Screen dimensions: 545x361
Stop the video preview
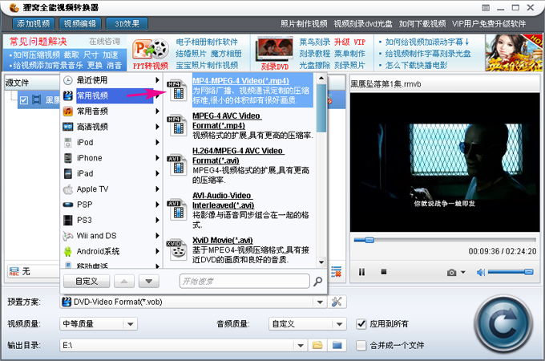click(x=384, y=272)
